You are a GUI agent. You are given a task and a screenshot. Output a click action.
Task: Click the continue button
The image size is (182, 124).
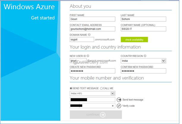pos(96,115)
